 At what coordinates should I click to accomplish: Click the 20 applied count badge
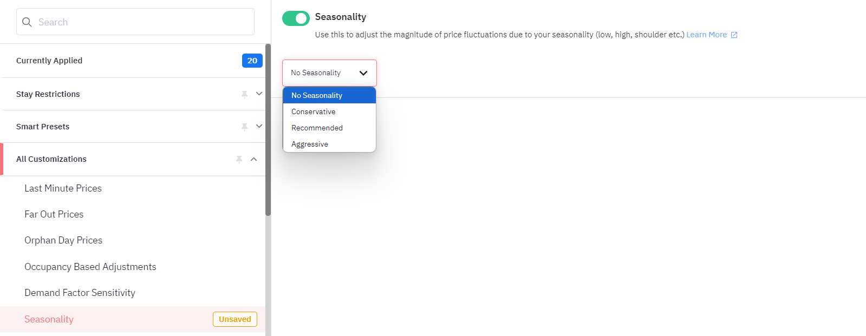point(252,61)
